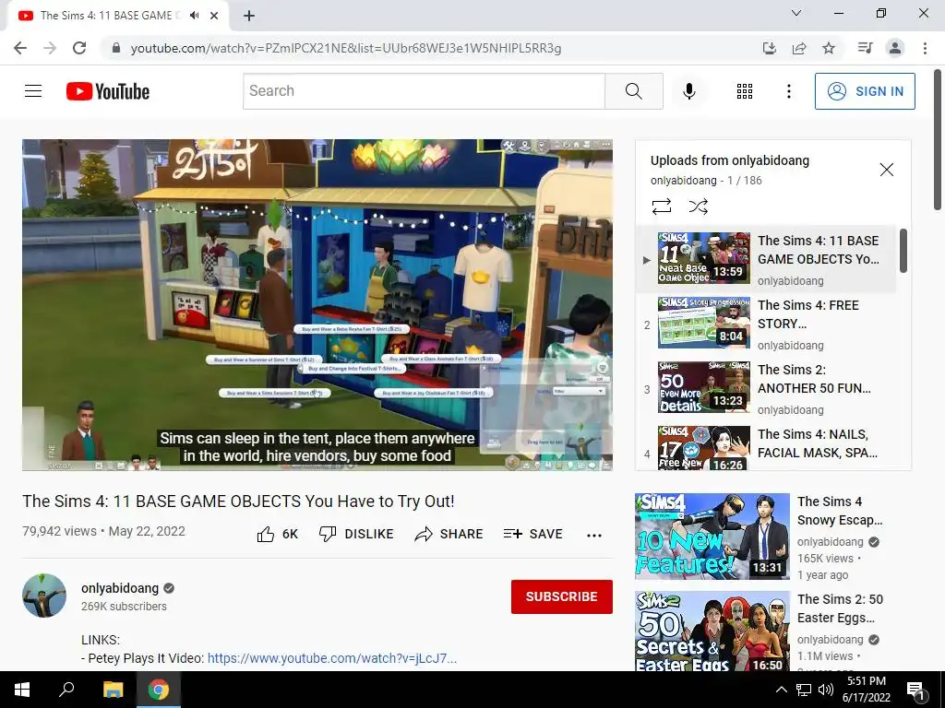Open the Windows Start menu

[x=22, y=690]
